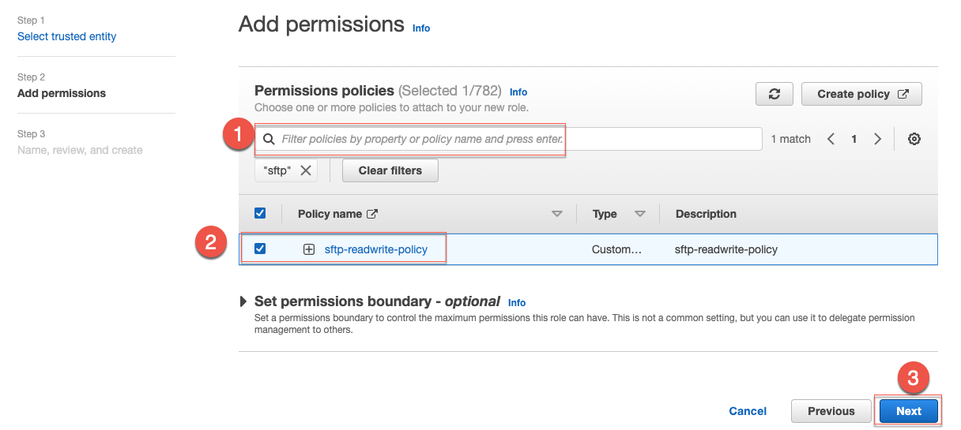Click the refresh policies icon button
Screen dimensions: 961x430
[x=774, y=94]
